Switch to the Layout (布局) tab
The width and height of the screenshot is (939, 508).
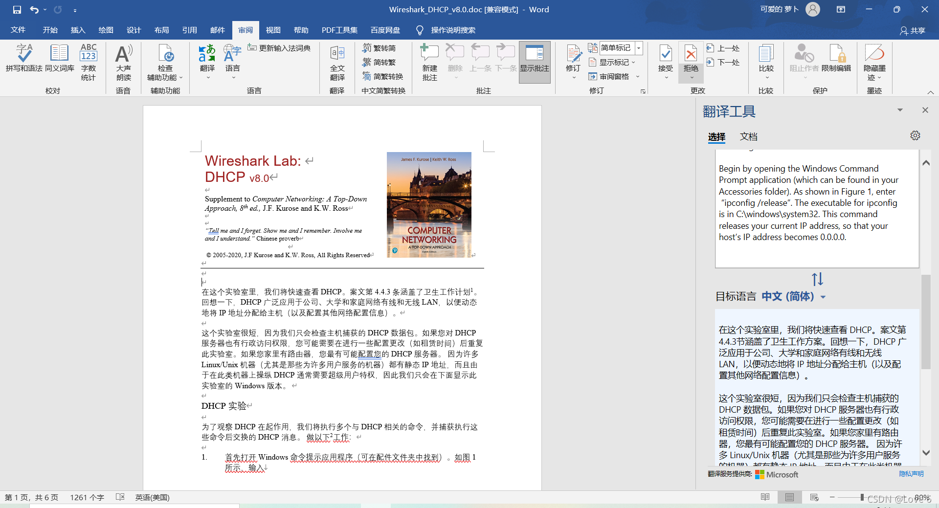click(x=161, y=30)
